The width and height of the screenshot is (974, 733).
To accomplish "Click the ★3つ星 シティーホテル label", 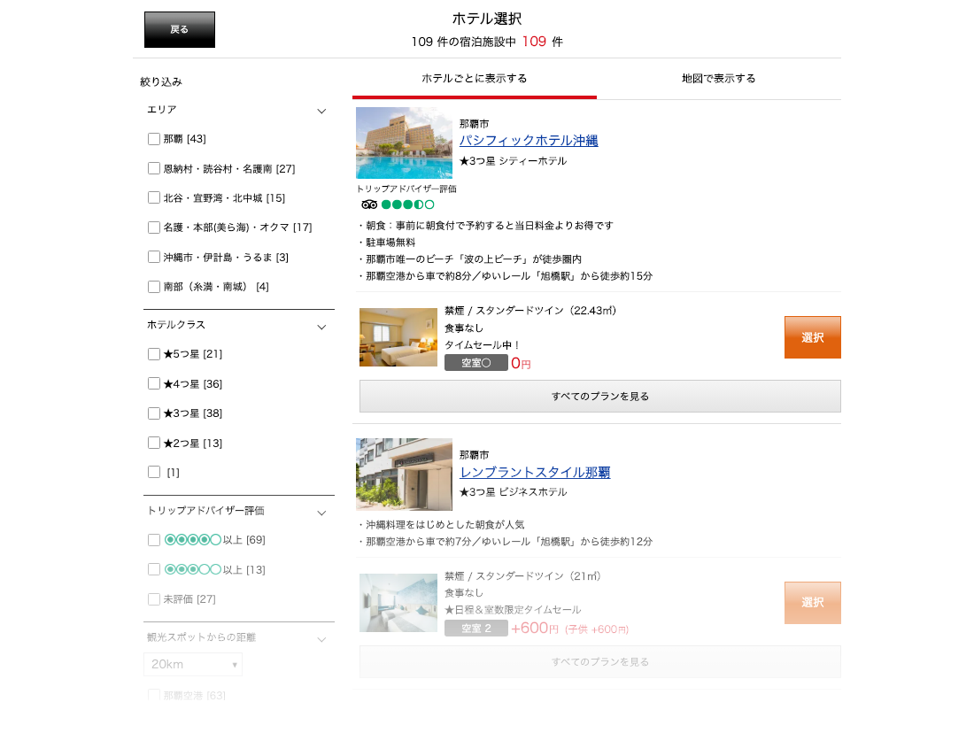I will pyautogui.click(x=513, y=161).
